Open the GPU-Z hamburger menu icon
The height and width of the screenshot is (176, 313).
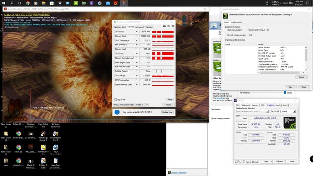(x=173, y=26)
